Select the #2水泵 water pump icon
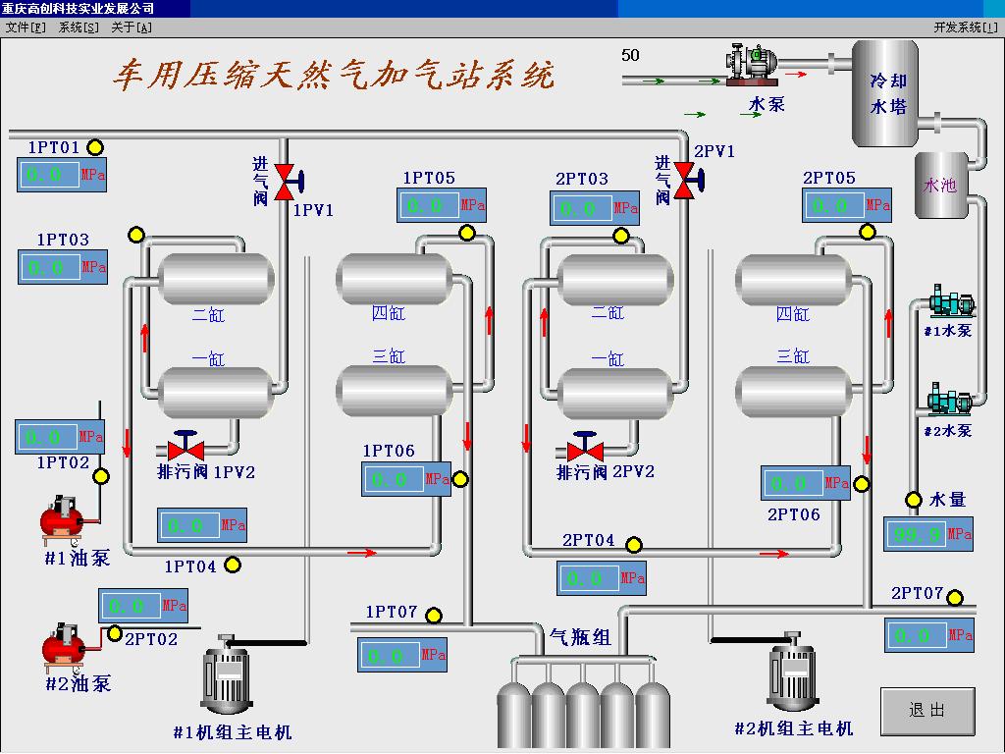1005x754 pixels. click(950, 399)
